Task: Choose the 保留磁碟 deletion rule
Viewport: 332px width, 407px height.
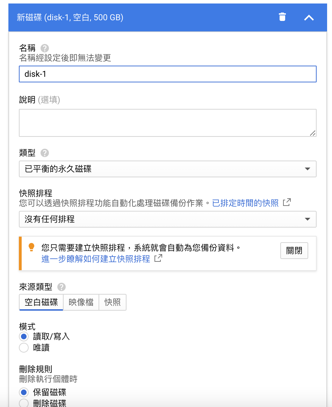Action: 24,392
